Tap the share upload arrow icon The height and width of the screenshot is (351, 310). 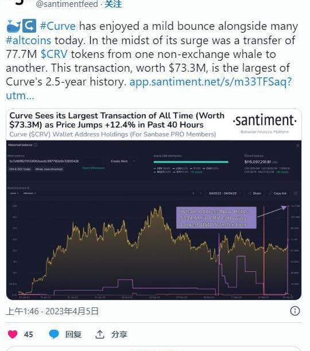pyautogui.click(x=99, y=334)
